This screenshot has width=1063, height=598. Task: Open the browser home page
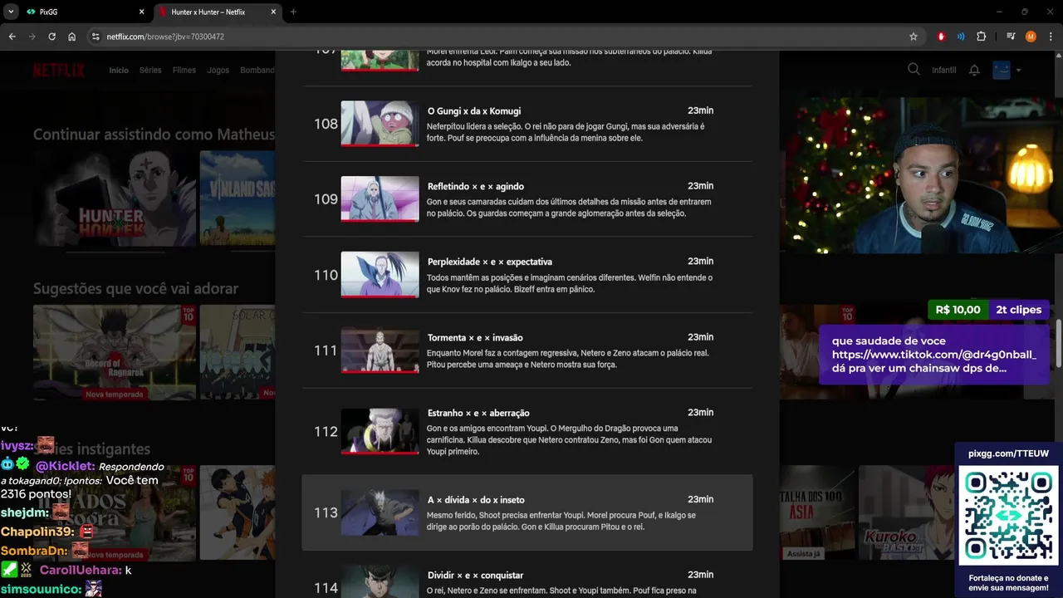click(x=72, y=37)
